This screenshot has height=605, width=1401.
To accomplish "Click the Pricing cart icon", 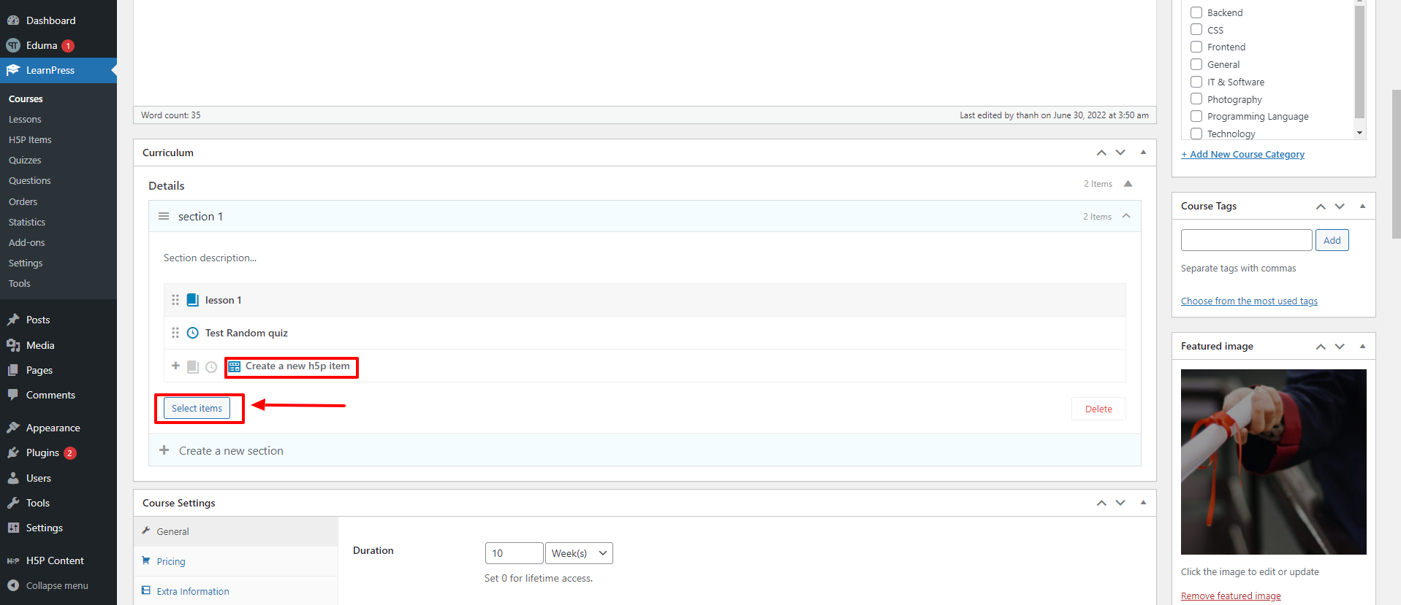I will coord(146,560).
